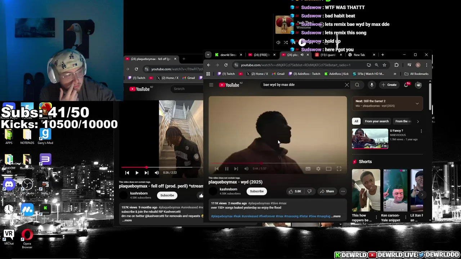Select the 'All' filter chip

point(356,121)
